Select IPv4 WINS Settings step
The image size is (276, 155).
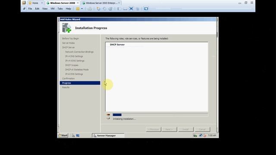click(x=75, y=61)
